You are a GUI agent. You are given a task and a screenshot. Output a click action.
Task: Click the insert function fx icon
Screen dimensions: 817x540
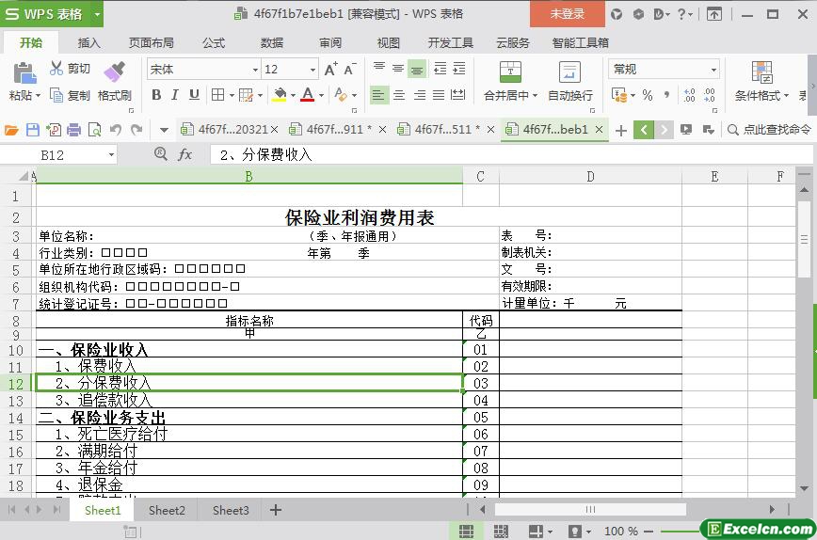click(x=185, y=154)
